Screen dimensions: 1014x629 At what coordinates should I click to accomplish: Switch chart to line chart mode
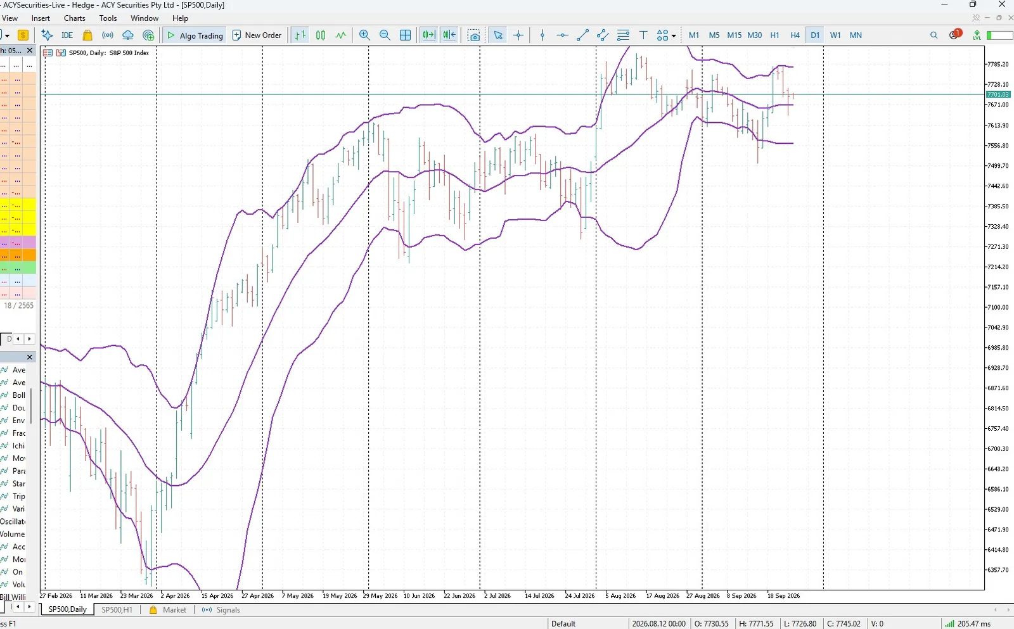tap(341, 35)
